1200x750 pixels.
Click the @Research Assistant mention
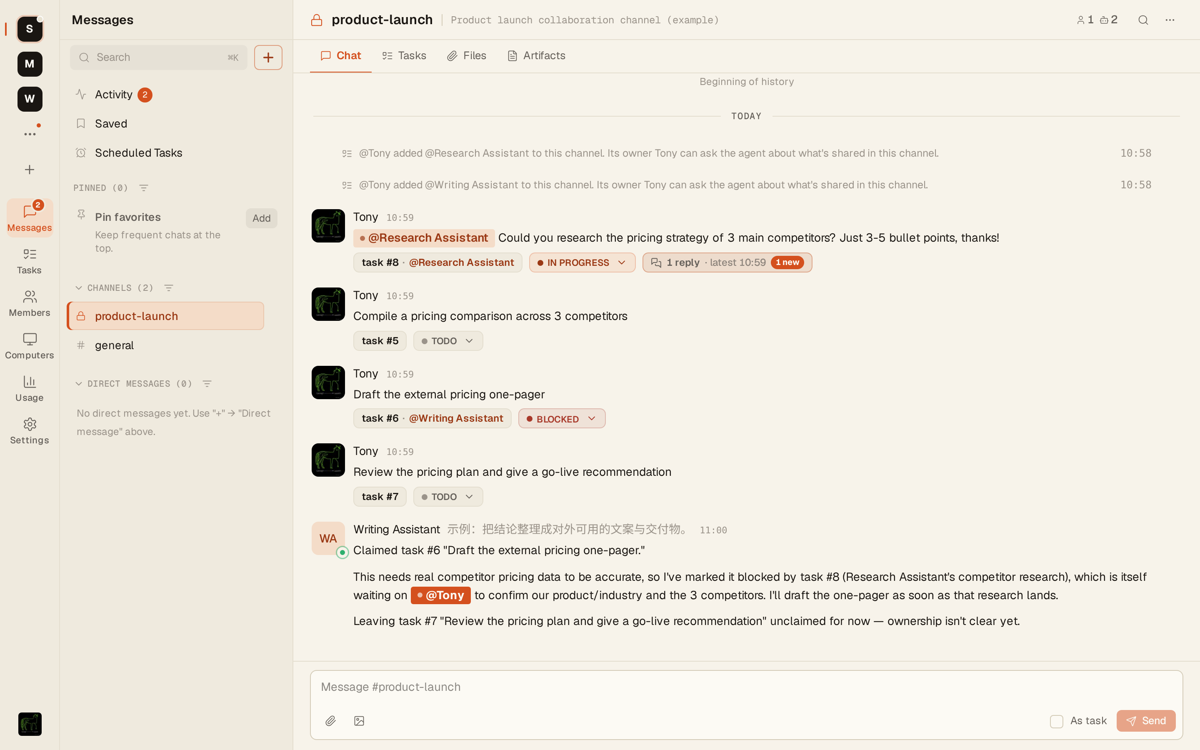pos(424,238)
